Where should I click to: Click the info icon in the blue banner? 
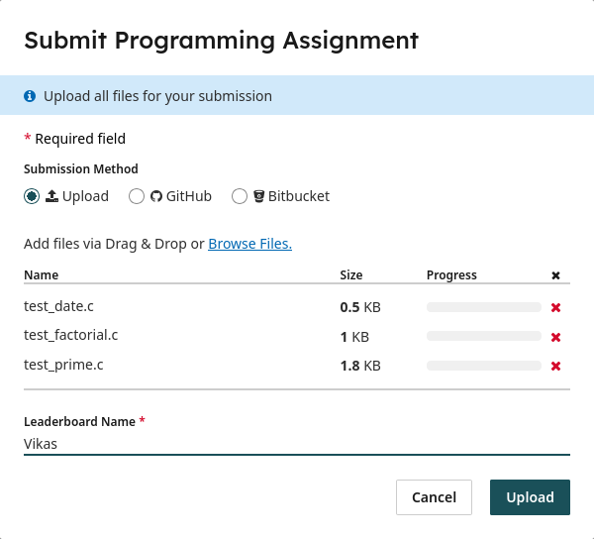coord(30,96)
